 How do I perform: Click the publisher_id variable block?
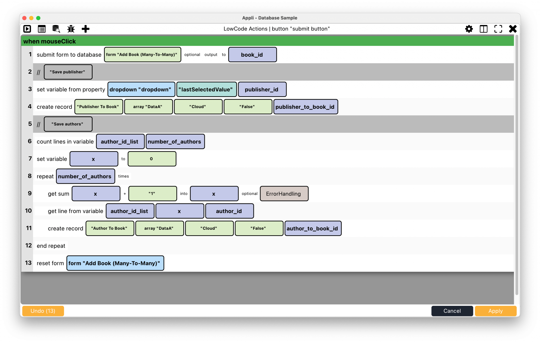pos(262,89)
